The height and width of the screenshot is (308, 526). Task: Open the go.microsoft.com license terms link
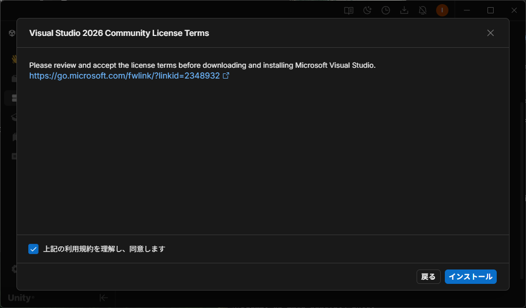(124, 75)
